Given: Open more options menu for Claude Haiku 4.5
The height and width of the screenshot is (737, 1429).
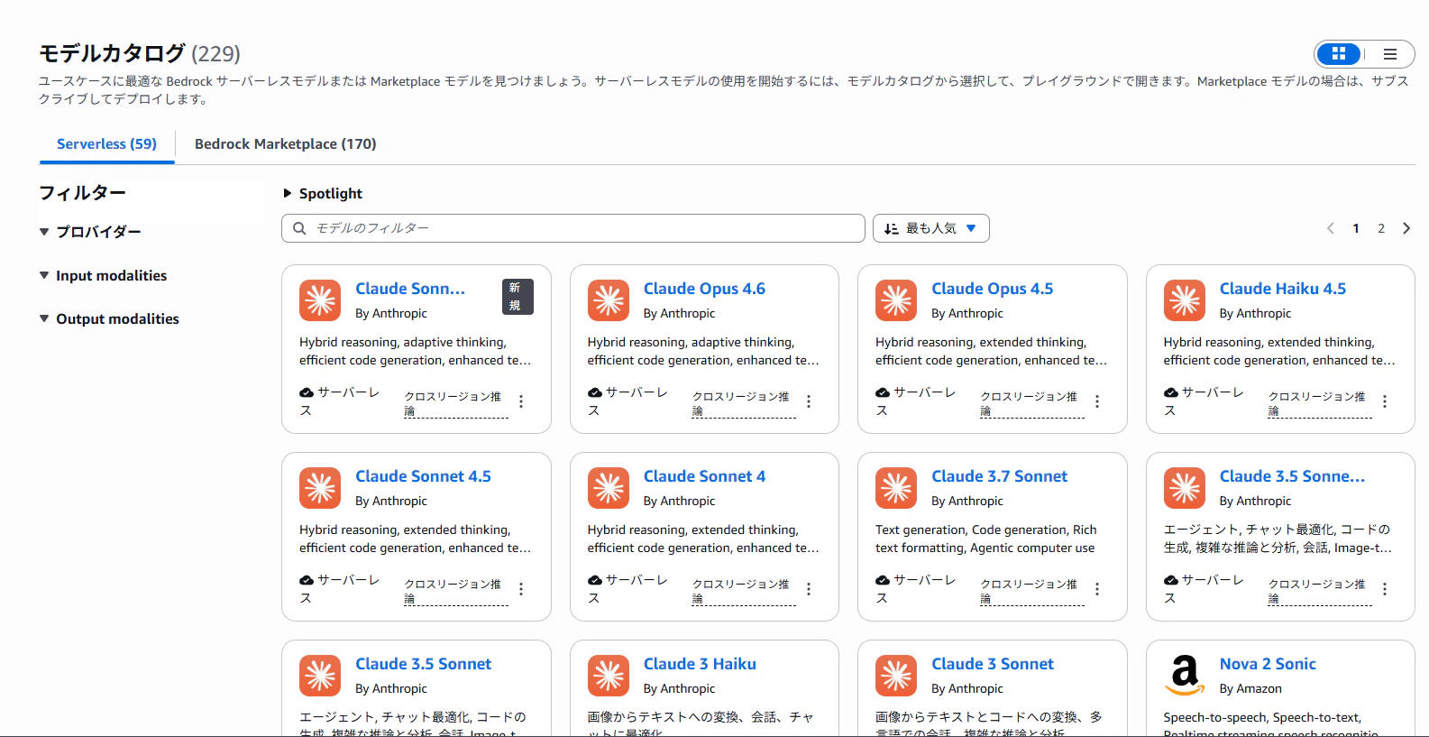Looking at the screenshot, I should coord(1385,401).
